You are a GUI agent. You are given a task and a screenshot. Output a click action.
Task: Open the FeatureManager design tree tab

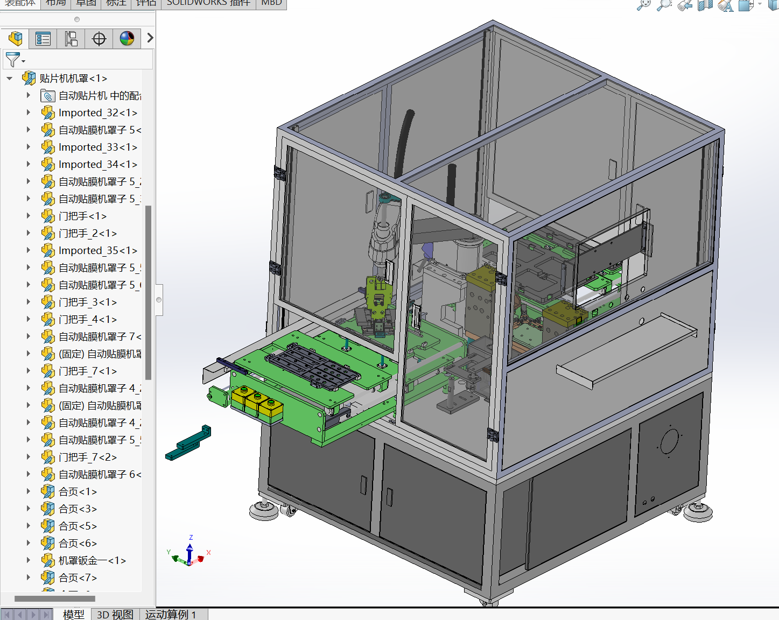pos(16,39)
